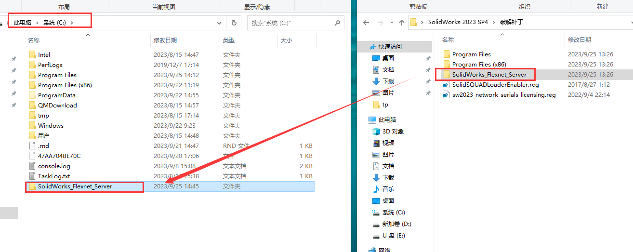Expand chevron after 此电脑 in breadcrumb

[37, 23]
